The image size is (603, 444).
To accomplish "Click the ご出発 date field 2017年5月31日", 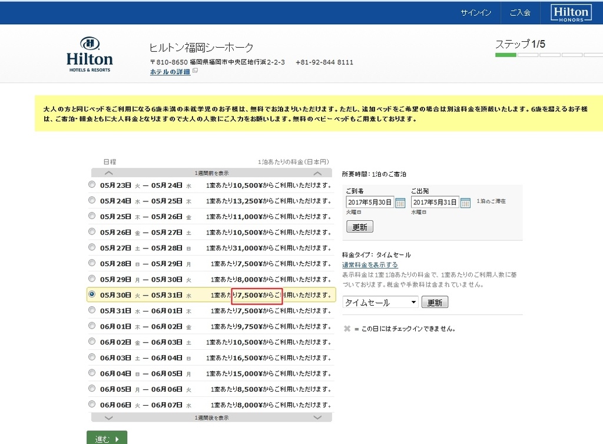I will click(435, 202).
